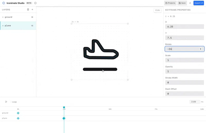Play the animation
This screenshot has width=206, height=133.
coord(6,102)
